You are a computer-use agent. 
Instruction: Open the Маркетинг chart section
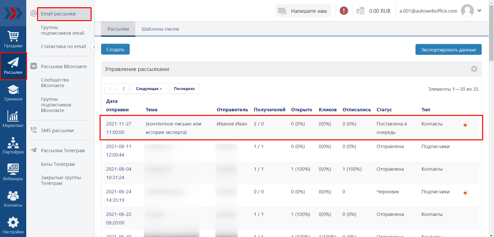pos(13,119)
